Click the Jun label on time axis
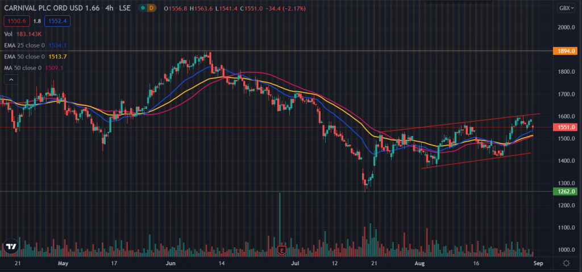The width and height of the screenshot is (582, 272). click(171, 263)
